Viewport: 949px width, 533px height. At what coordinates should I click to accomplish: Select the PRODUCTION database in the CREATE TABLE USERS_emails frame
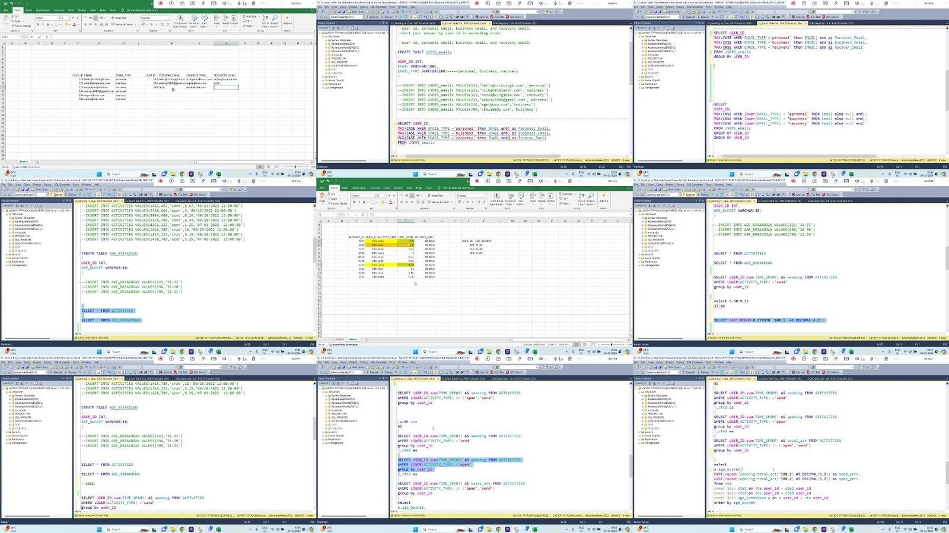coord(339,58)
